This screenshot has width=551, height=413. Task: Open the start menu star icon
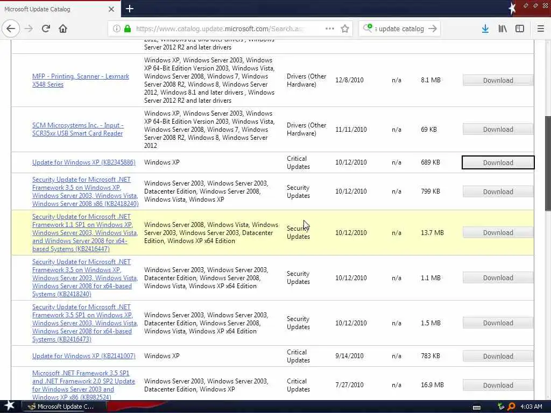pos(9,406)
